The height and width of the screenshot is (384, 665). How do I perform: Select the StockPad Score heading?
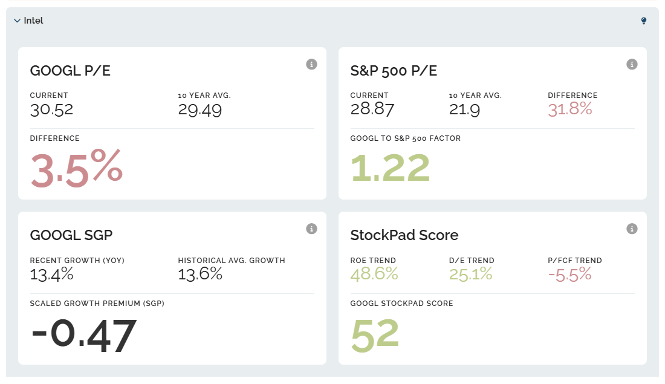pyautogui.click(x=404, y=235)
